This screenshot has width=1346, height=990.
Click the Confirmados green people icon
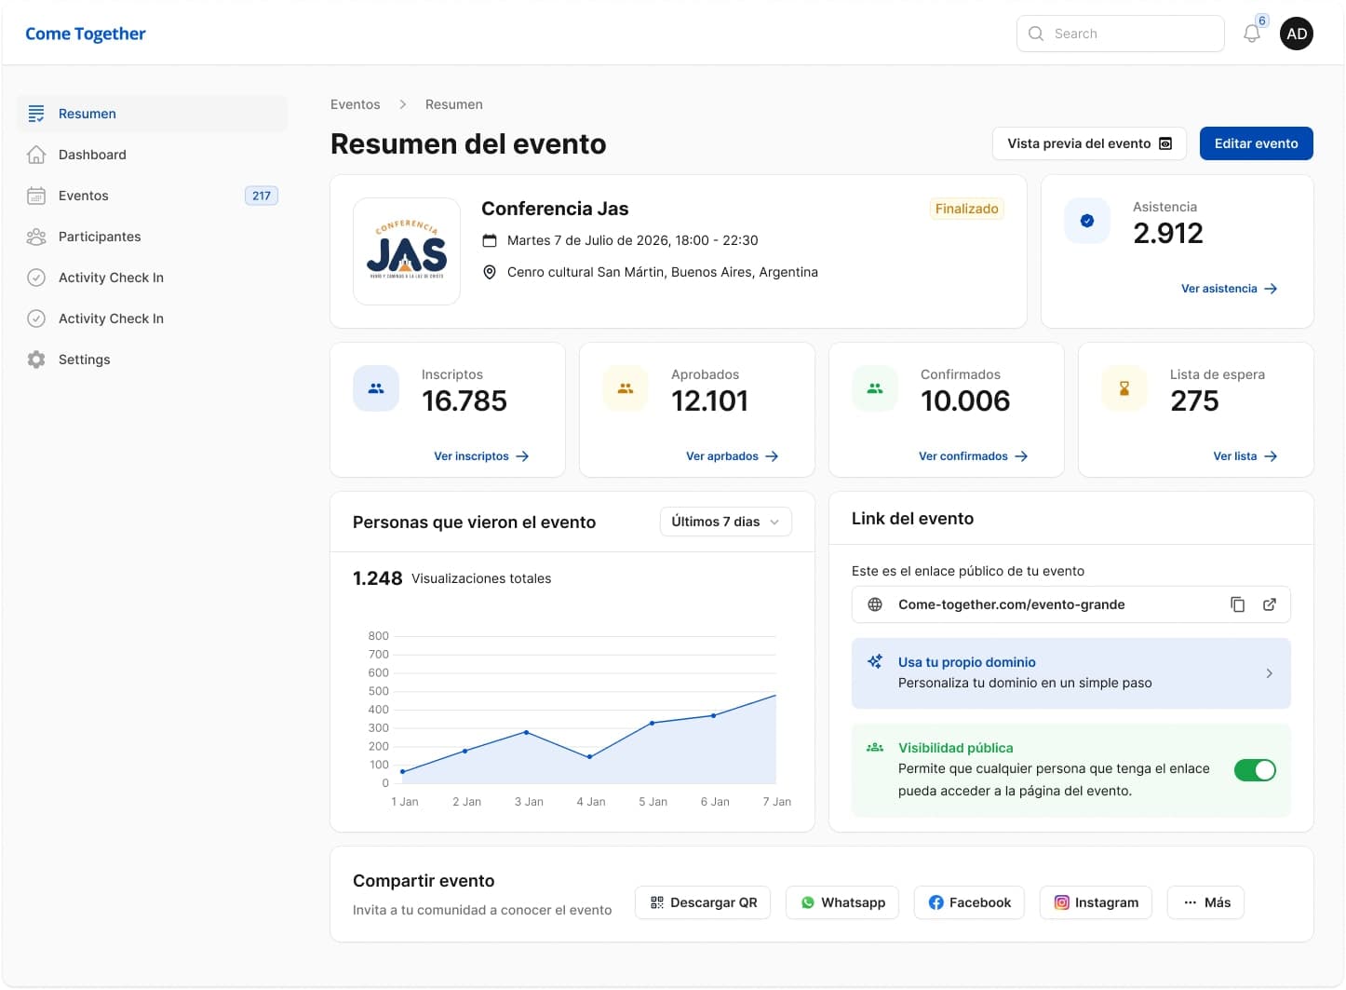click(x=875, y=388)
